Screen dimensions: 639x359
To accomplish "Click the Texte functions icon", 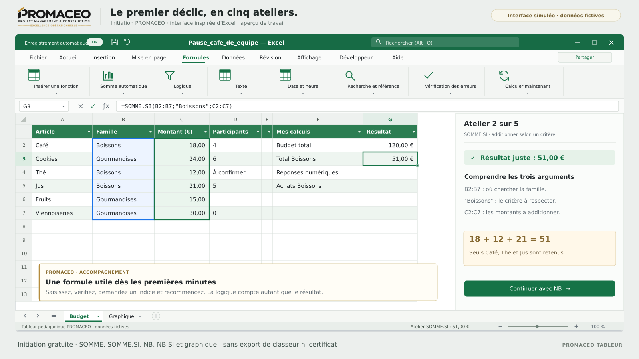I will [225, 75].
